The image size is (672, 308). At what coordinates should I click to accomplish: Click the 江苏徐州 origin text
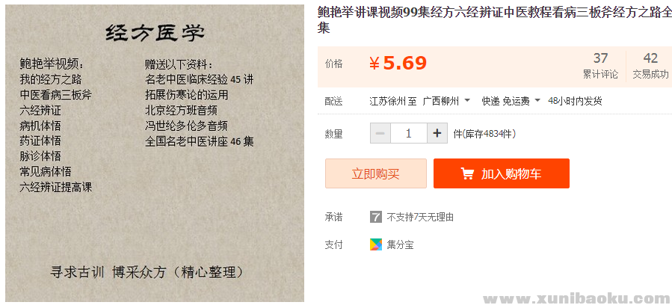pyautogui.click(x=389, y=101)
